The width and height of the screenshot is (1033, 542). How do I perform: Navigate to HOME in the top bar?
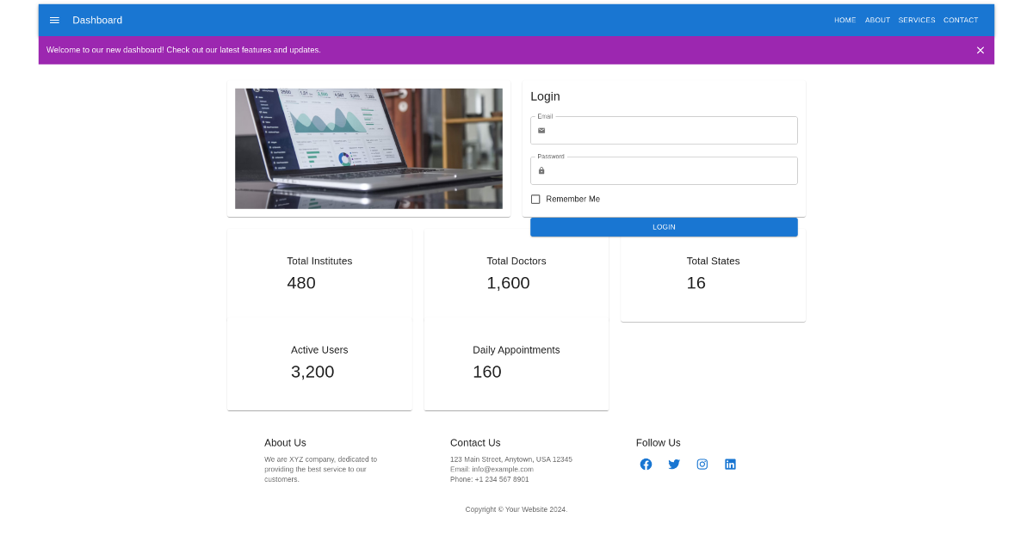point(844,20)
